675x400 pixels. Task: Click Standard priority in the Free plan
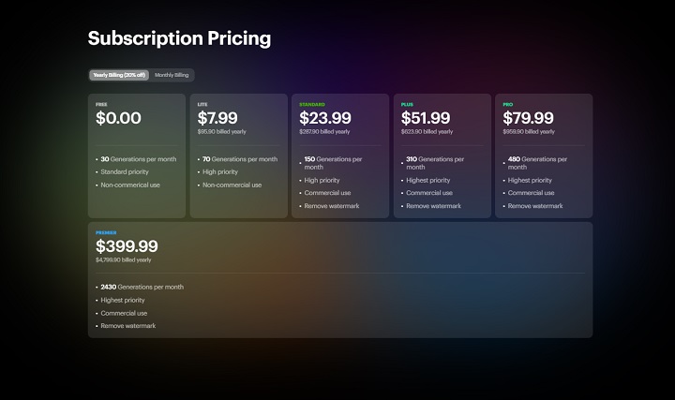[x=129, y=172]
